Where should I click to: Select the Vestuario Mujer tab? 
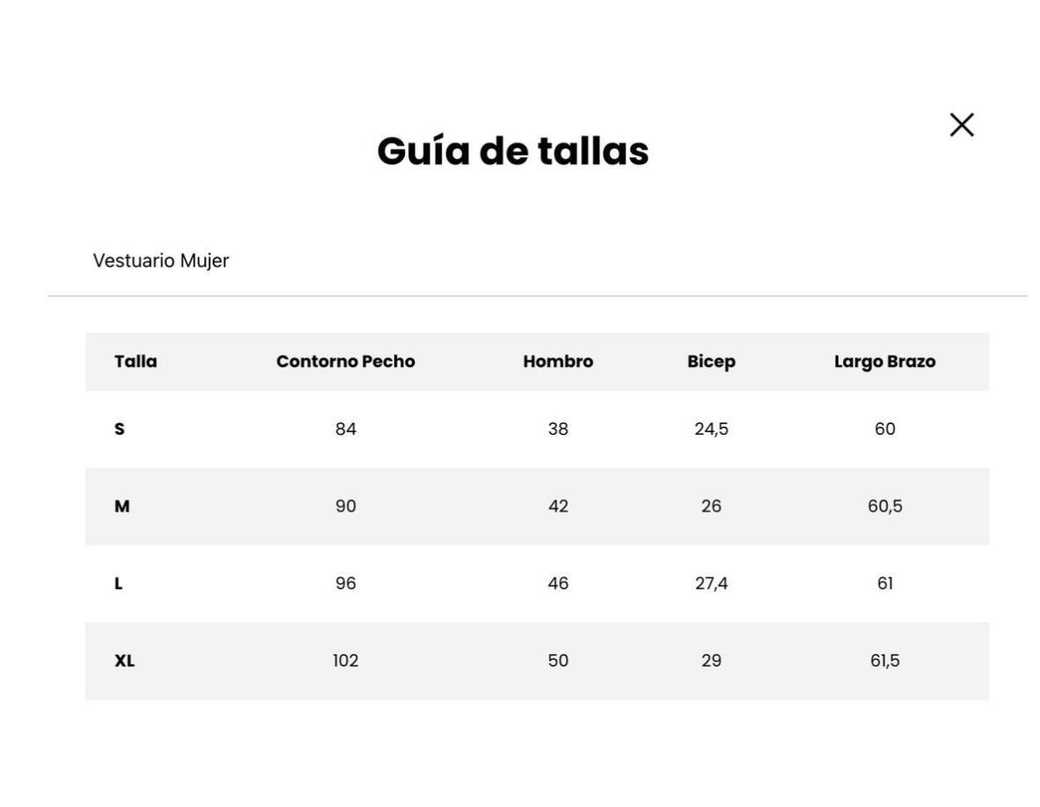tap(161, 261)
